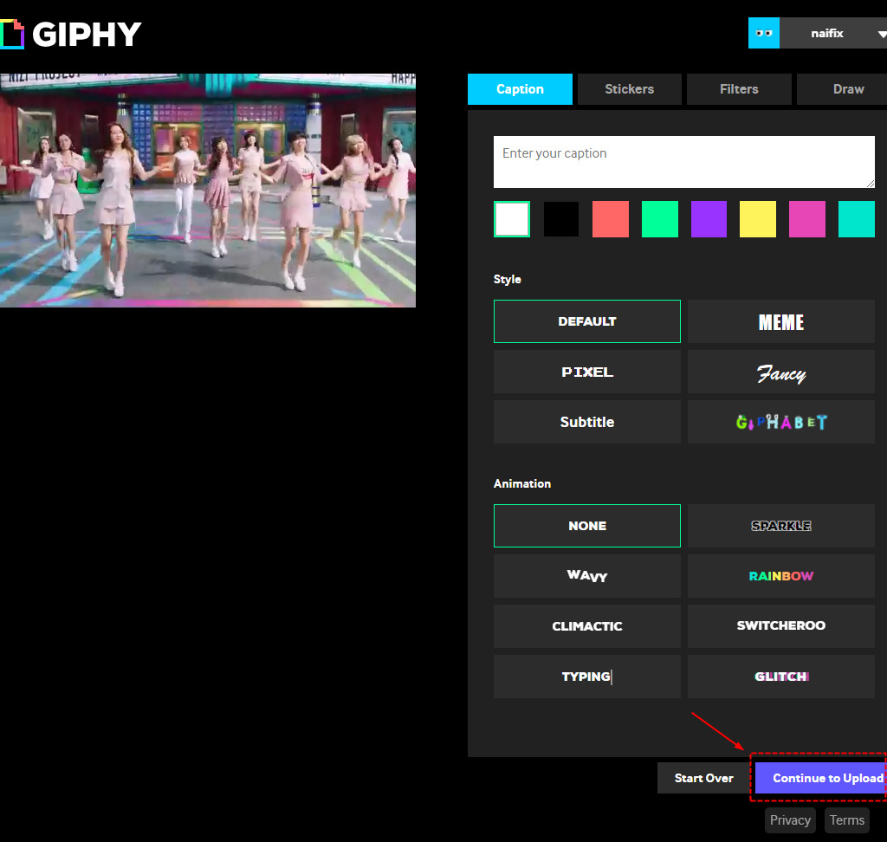
Task: Choose the Fancy caption style
Action: [x=781, y=372]
